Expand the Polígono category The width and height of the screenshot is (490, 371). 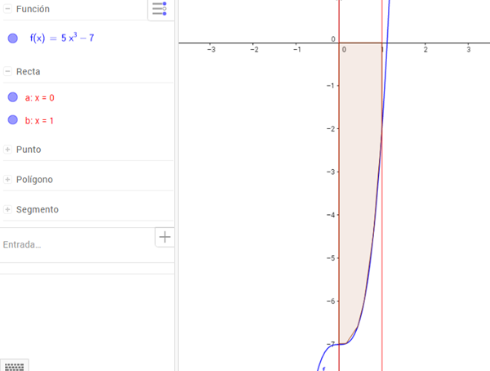[7, 179]
